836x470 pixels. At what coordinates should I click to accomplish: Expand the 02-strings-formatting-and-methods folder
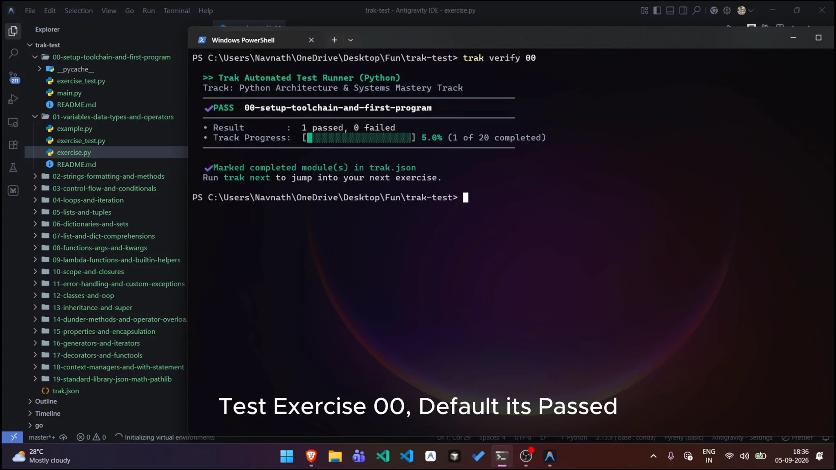coord(35,176)
